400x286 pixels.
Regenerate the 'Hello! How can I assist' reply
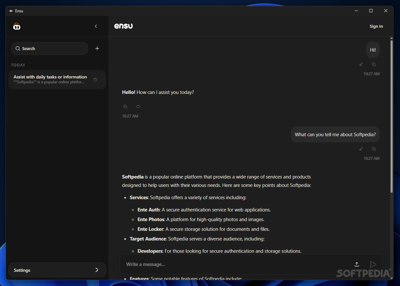(138, 107)
